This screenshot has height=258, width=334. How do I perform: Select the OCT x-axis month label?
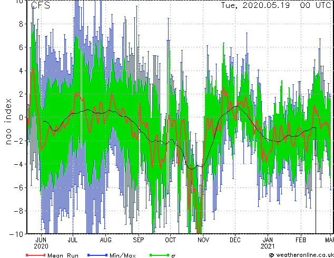(170, 240)
